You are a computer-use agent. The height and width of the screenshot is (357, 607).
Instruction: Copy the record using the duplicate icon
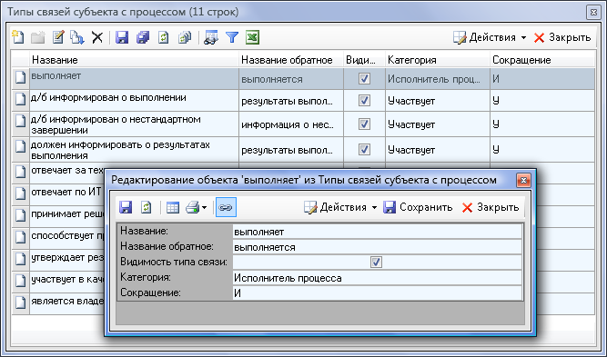(x=77, y=37)
